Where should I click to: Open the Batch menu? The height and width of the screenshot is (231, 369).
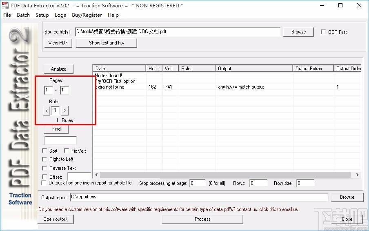(23, 15)
